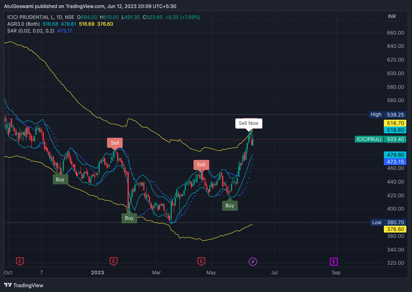Click the SAR value 473.17 in legend
Viewport: 412px width, 292px height.
pyautogui.click(x=65, y=31)
